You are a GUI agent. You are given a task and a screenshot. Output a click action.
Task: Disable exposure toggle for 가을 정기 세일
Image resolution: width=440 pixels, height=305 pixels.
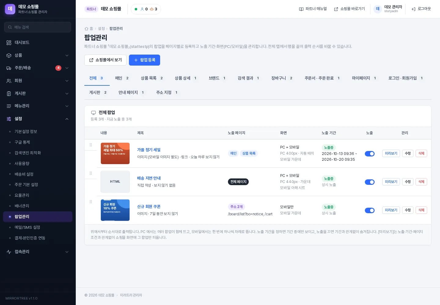[370, 154]
